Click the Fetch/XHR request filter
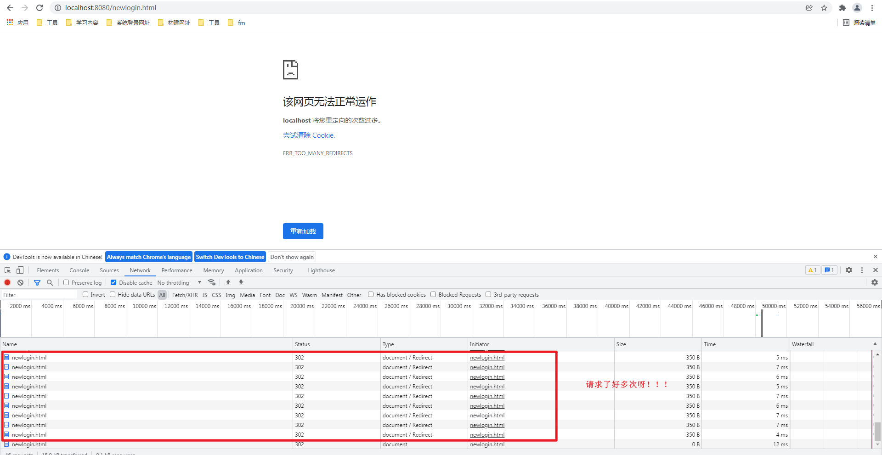This screenshot has height=455, width=882. tap(185, 294)
